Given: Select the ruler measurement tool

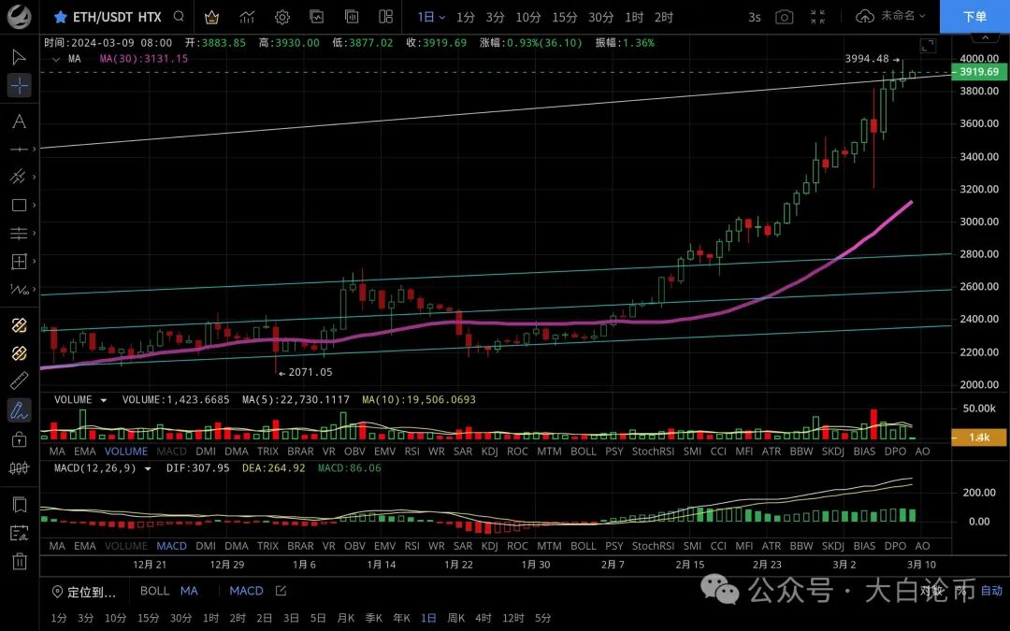Looking at the screenshot, I should (20, 380).
